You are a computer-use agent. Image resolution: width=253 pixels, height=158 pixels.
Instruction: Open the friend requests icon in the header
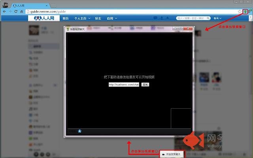click(x=161, y=18)
